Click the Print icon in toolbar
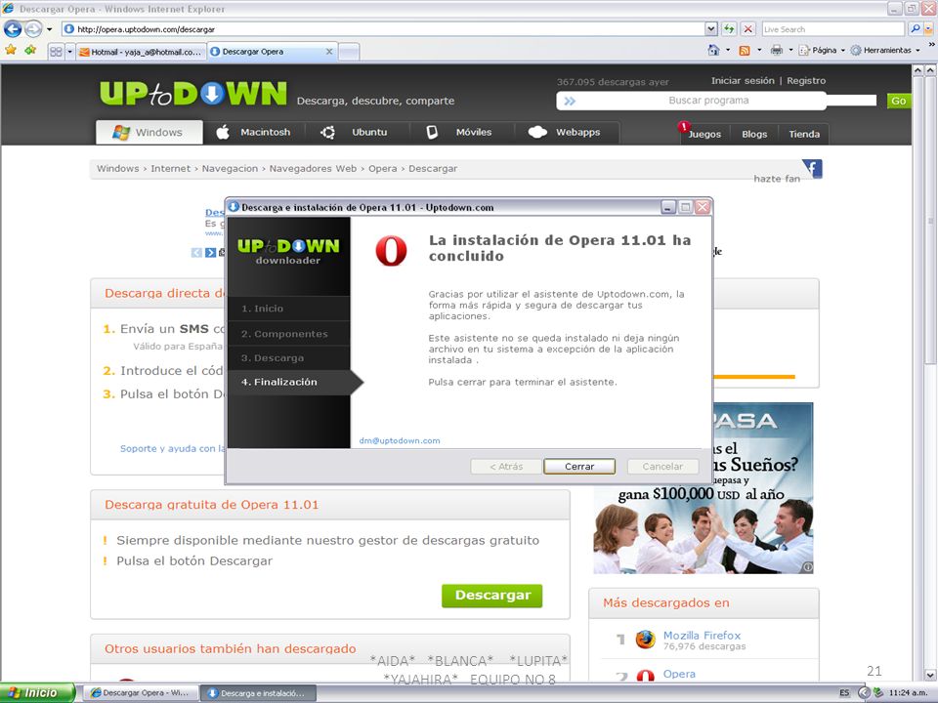The width and height of the screenshot is (938, 703). 777,50
